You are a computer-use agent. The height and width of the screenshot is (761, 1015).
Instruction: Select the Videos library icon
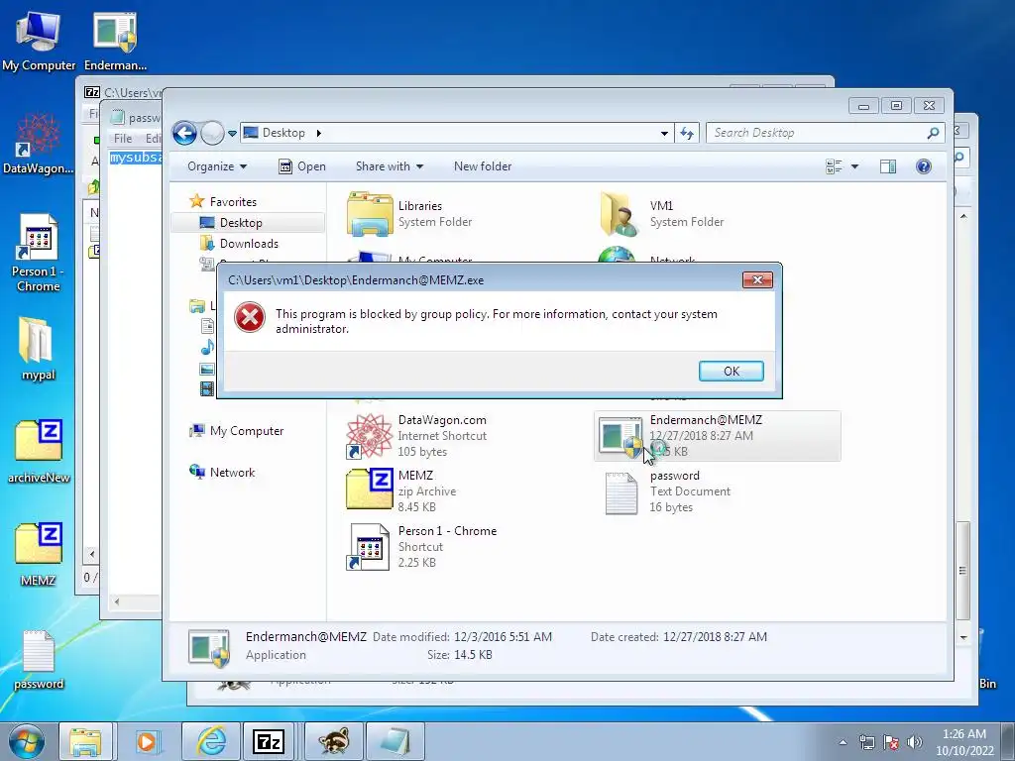tap(207, 388)
